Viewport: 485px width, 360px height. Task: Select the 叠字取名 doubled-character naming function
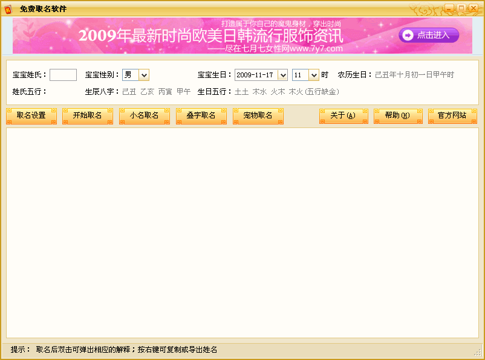click(x=201, y=115)
